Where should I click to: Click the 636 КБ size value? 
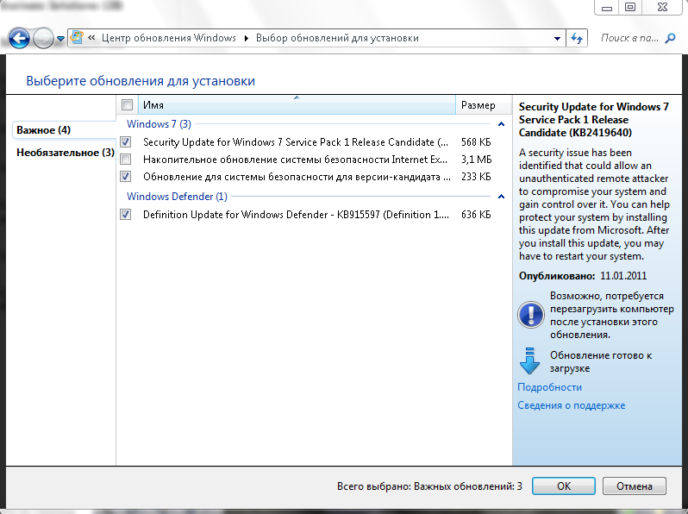coord(476,215)
